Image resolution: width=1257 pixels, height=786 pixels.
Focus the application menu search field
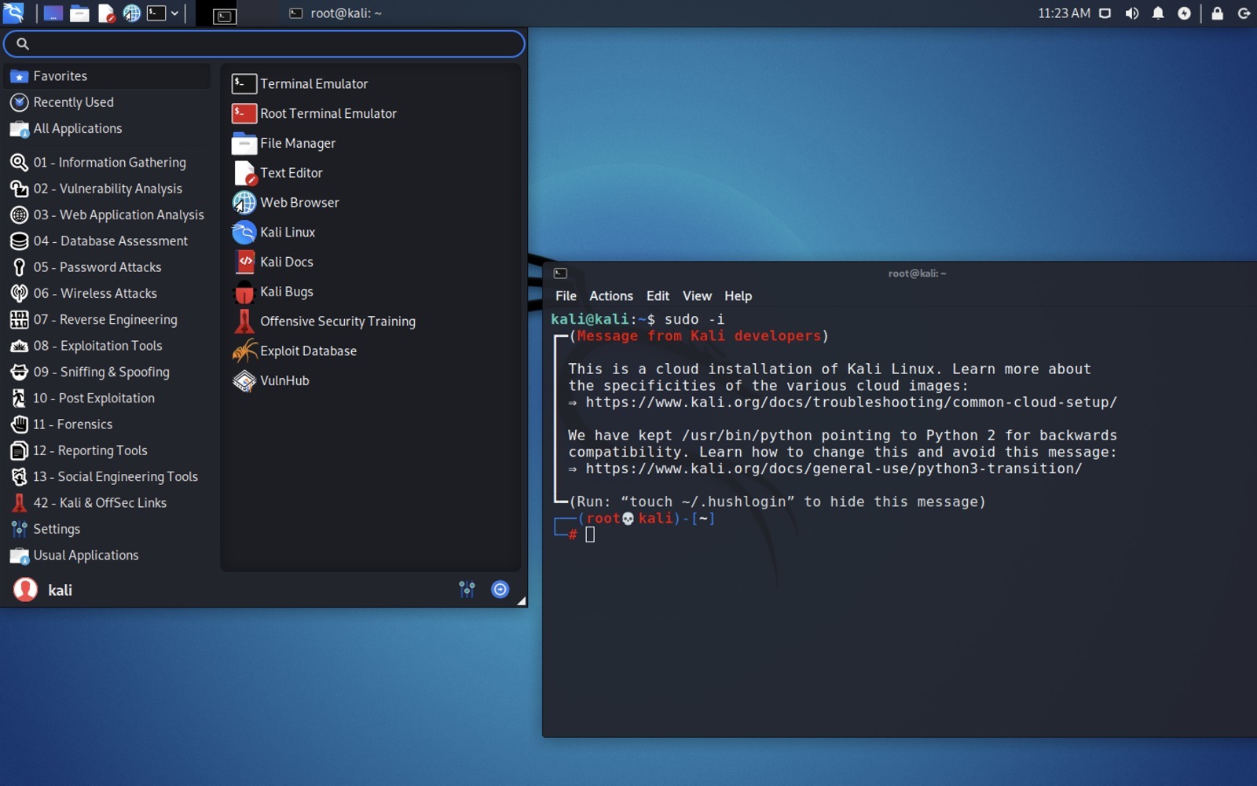pyautogui.click(x=264, y=44)
